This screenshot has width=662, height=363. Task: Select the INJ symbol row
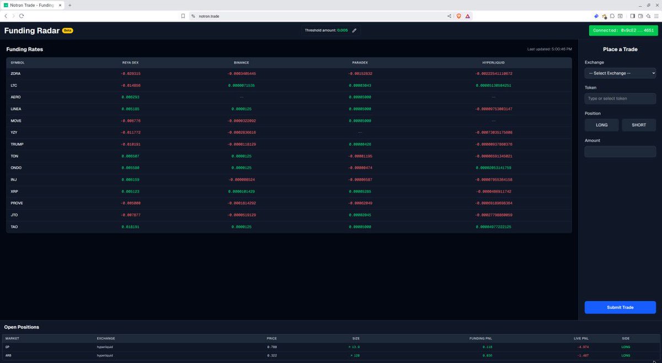(289, 180)
